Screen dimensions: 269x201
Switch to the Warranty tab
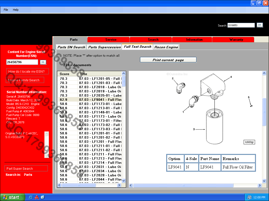236,40
